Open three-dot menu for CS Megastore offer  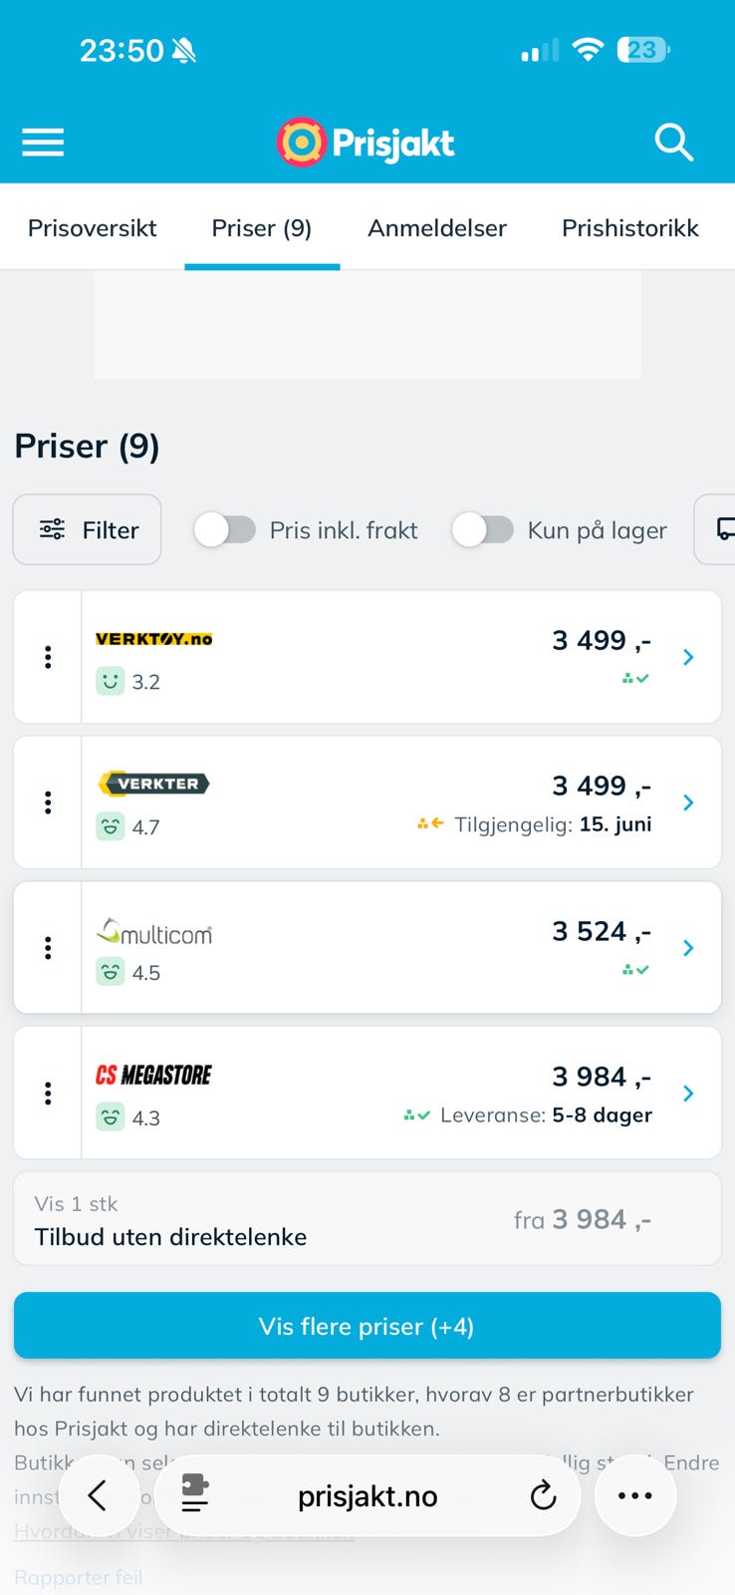(x=48, y=1094)
